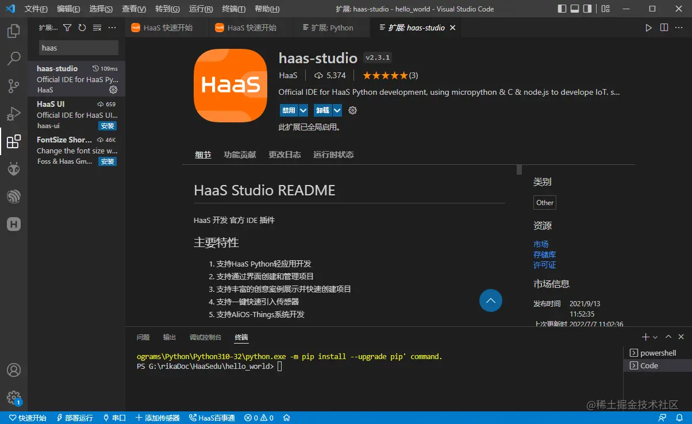This screenshot has width=692, height=424.
Task: Open Run and Debug view
Action: click(14, 114)
